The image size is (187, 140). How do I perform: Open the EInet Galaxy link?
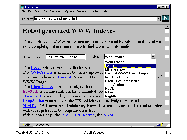pos(42,86)
